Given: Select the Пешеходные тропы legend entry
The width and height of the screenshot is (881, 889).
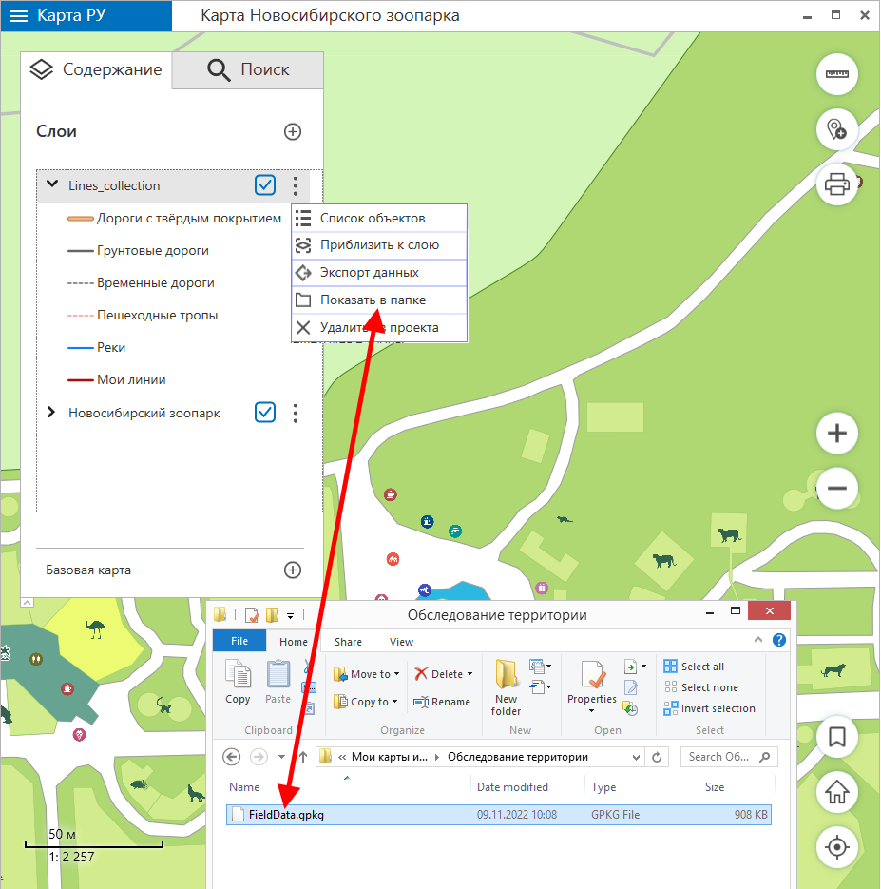Looking at the screenshot, I should pos(143,316).
